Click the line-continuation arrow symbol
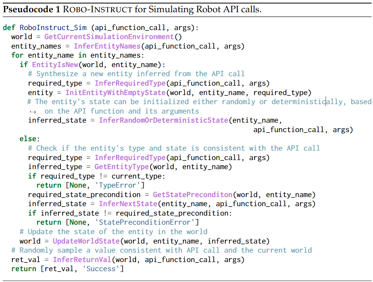373x282 pixels. [x=33, y=111]
